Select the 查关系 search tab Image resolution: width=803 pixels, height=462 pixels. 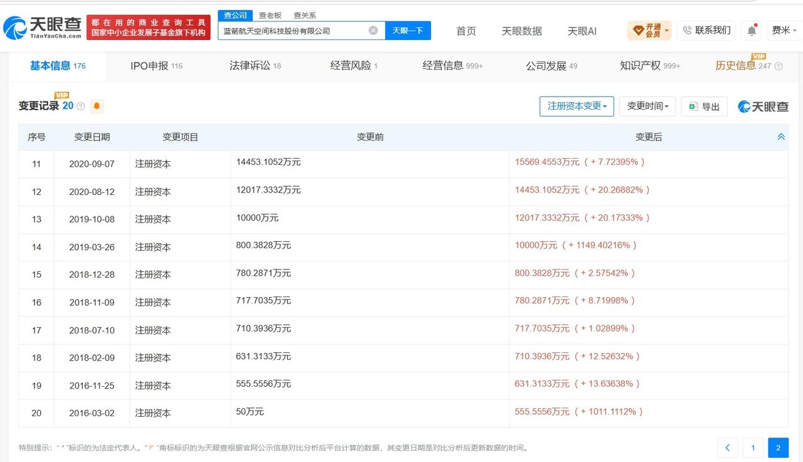[305, 15]
